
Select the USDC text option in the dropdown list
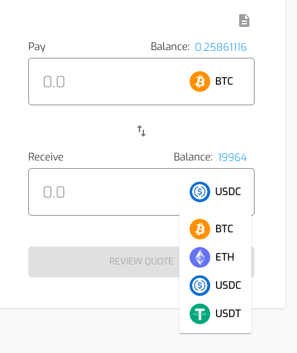[x=228, y=285]
